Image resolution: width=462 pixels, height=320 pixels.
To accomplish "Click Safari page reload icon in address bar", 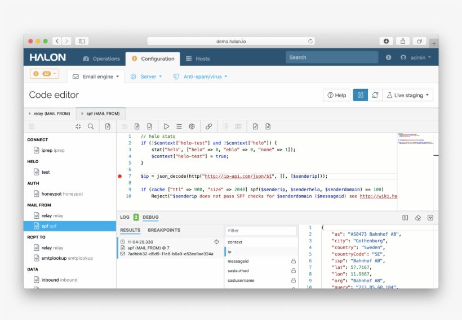I will (310, 41).
